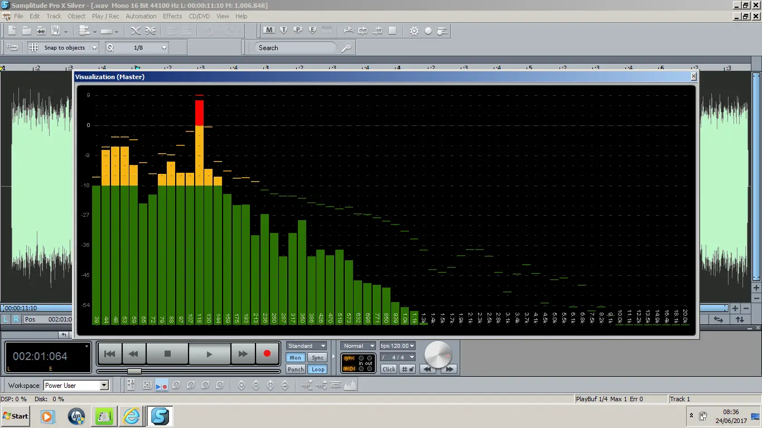The image size is (762, 428).
Task: Enable Punch recording mode
Action: coord(296,369)
